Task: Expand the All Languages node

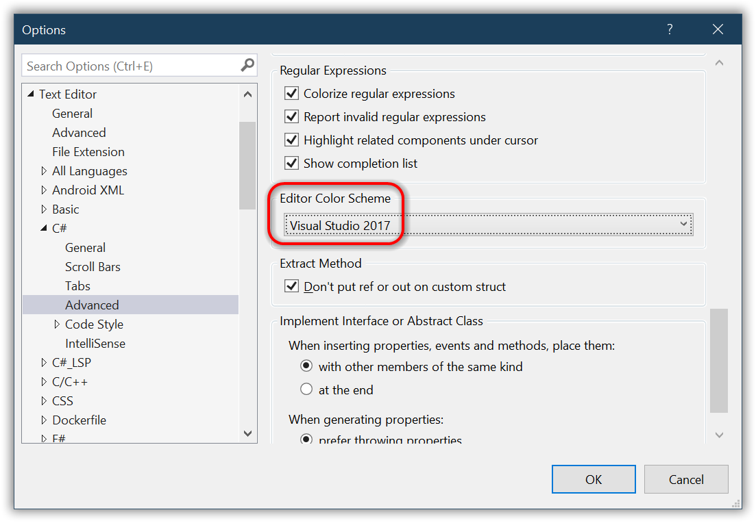Action: click(x=44, y=171)
